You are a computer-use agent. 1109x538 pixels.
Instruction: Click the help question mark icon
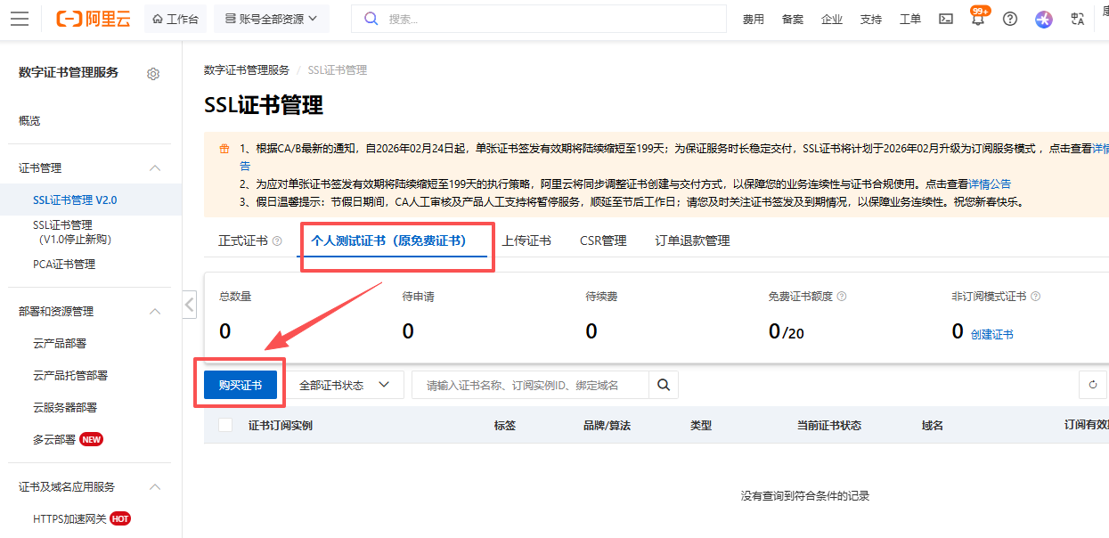pos(1009,19)
